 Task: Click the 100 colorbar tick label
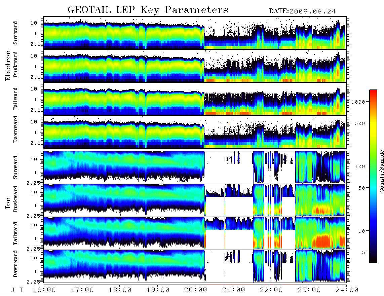(x=360, y=166)
